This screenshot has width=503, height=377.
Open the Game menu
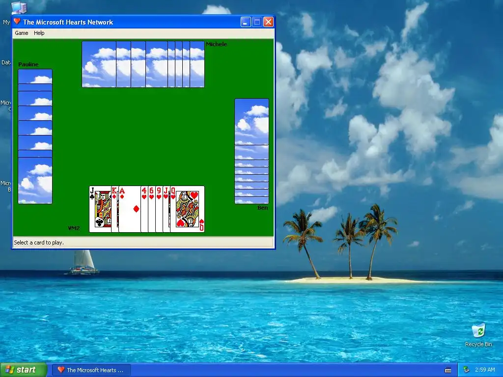(22, 33)
